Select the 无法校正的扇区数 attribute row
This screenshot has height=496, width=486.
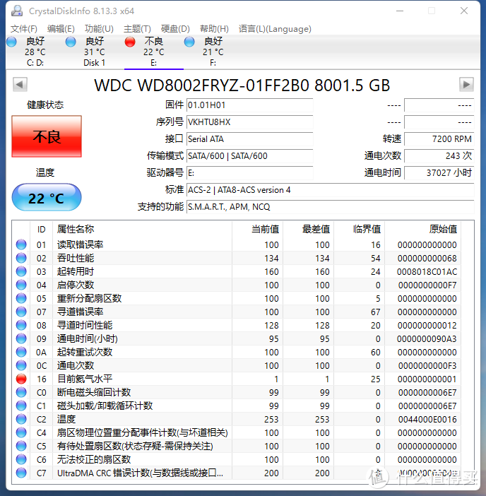point(237,459)
